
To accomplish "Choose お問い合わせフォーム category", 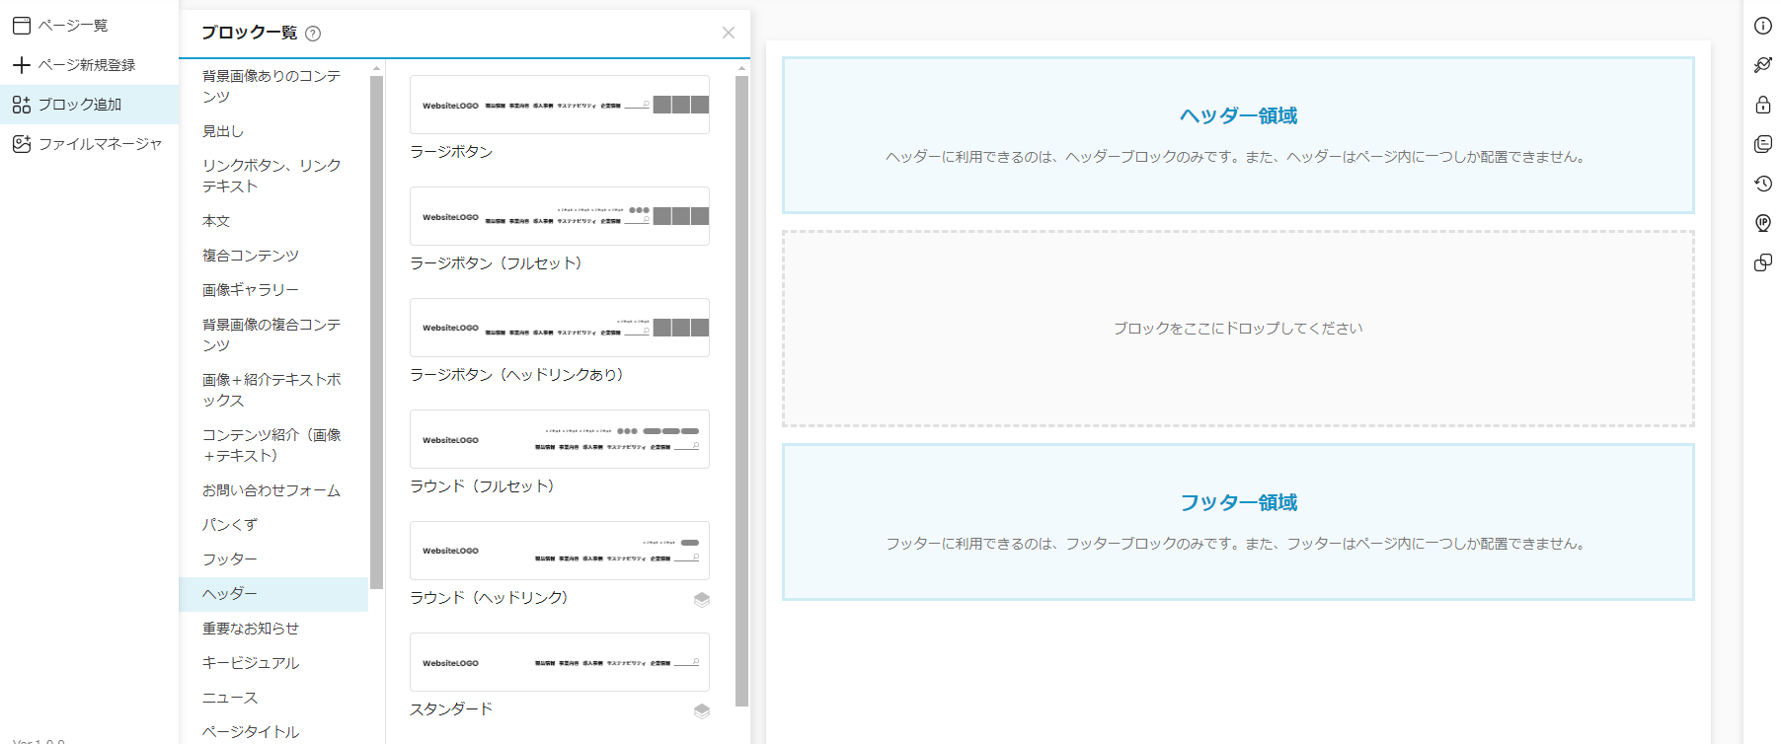I will (273, 490).
